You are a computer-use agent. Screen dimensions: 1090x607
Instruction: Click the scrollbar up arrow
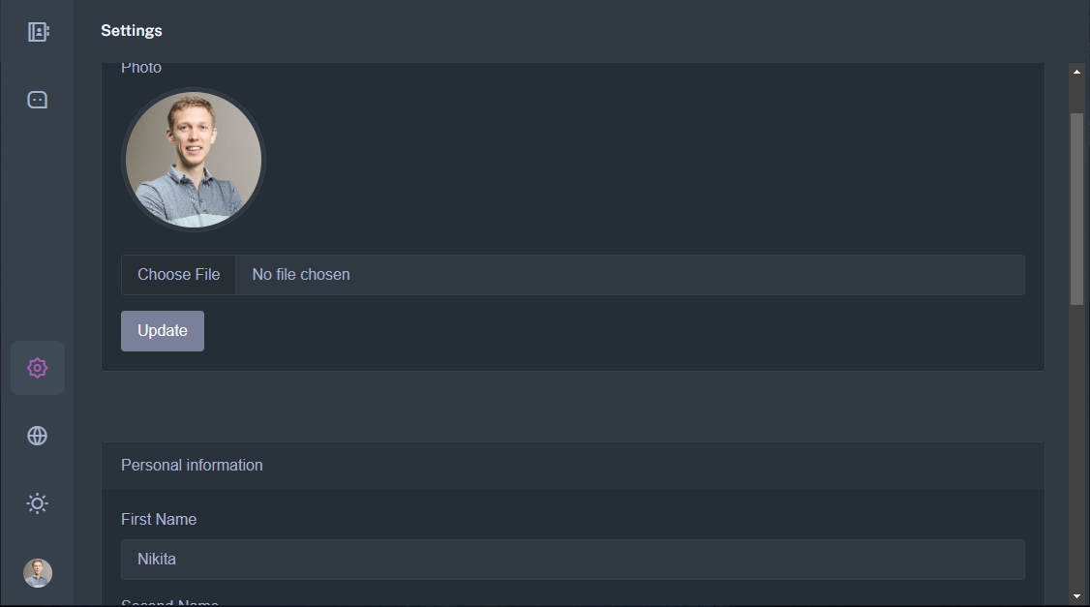click(1076, 71)
